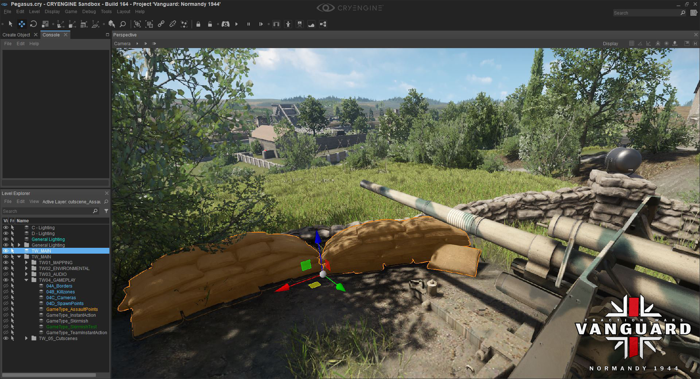Open the Camera dropdown arrow in viewport

(x=137, y=43)
